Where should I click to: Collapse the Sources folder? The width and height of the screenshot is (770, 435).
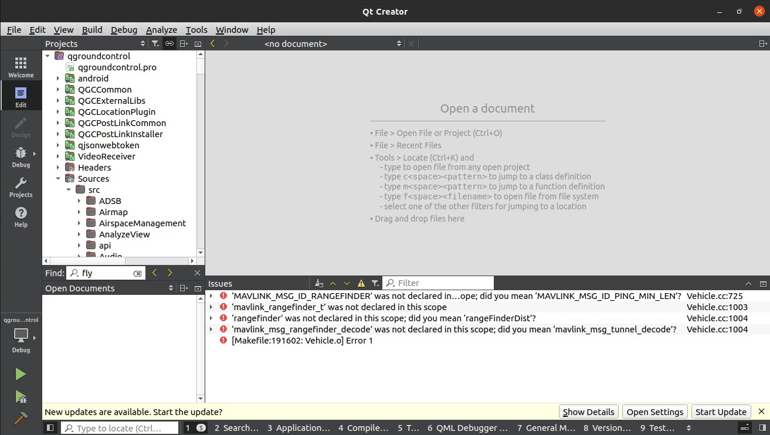pyautogui.click(x=58, y=178)
